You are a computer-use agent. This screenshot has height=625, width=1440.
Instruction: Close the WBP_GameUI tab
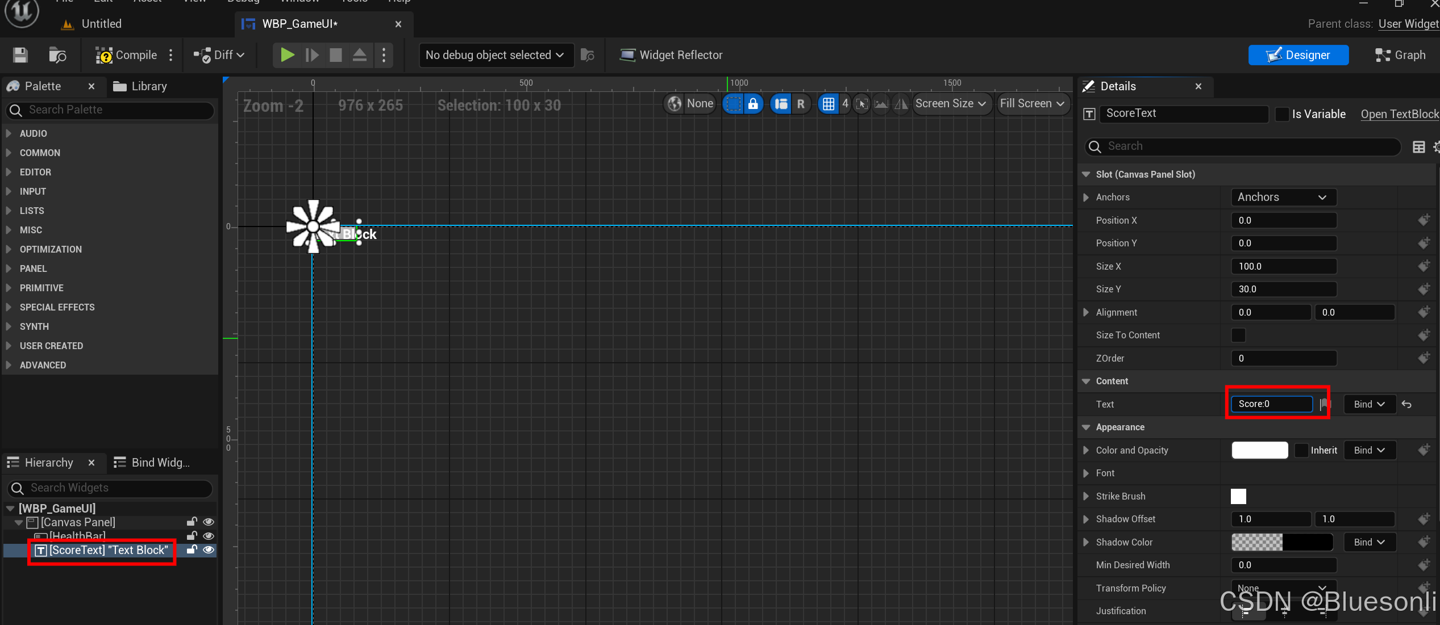pyautogui.click(x=398, y=24)
